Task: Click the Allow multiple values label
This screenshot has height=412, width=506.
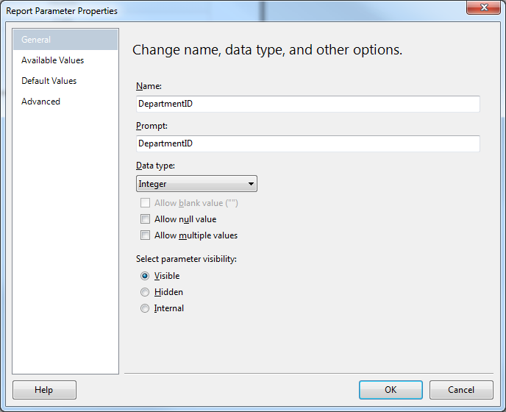Action: tap(196, 235)
